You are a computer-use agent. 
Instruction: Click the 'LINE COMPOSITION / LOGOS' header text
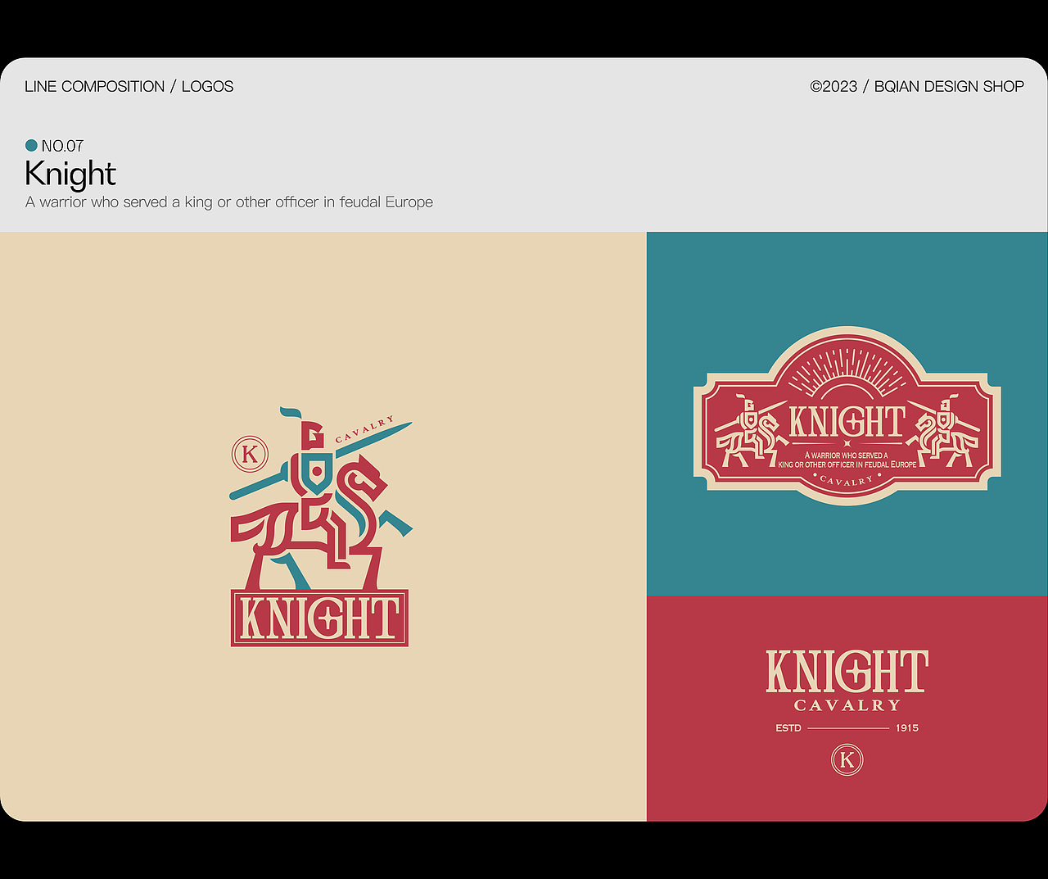tap(129, 87)
